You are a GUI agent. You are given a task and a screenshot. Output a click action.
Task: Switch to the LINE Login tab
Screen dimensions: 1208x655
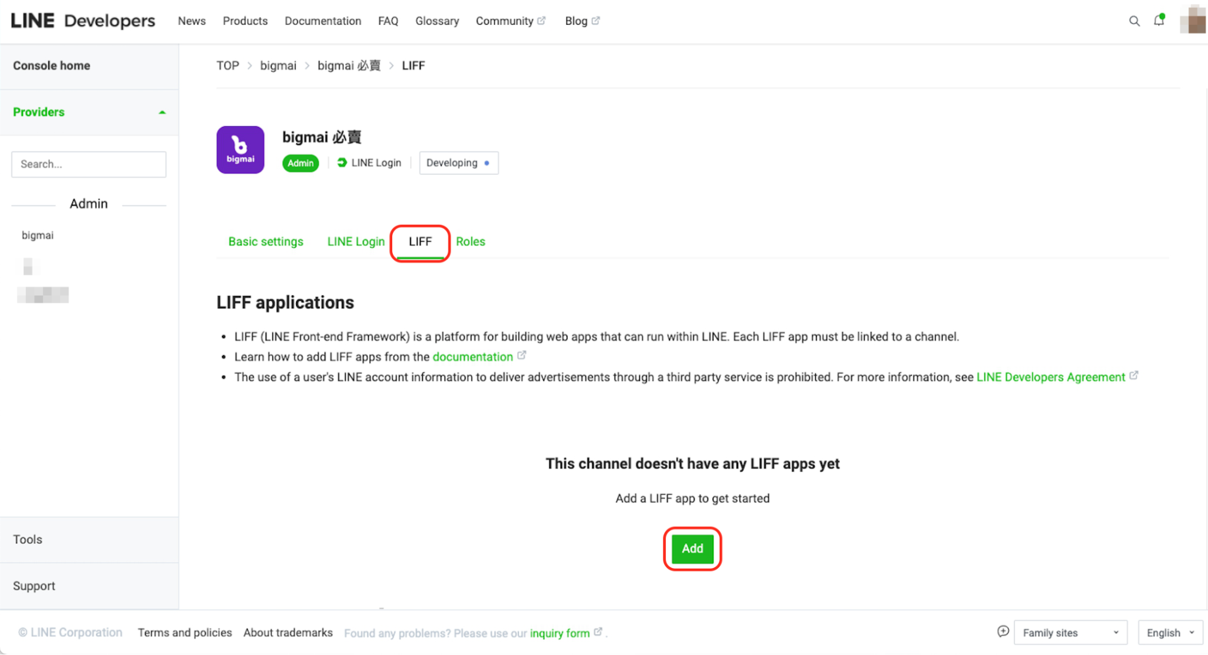click(x=356, y=242)
